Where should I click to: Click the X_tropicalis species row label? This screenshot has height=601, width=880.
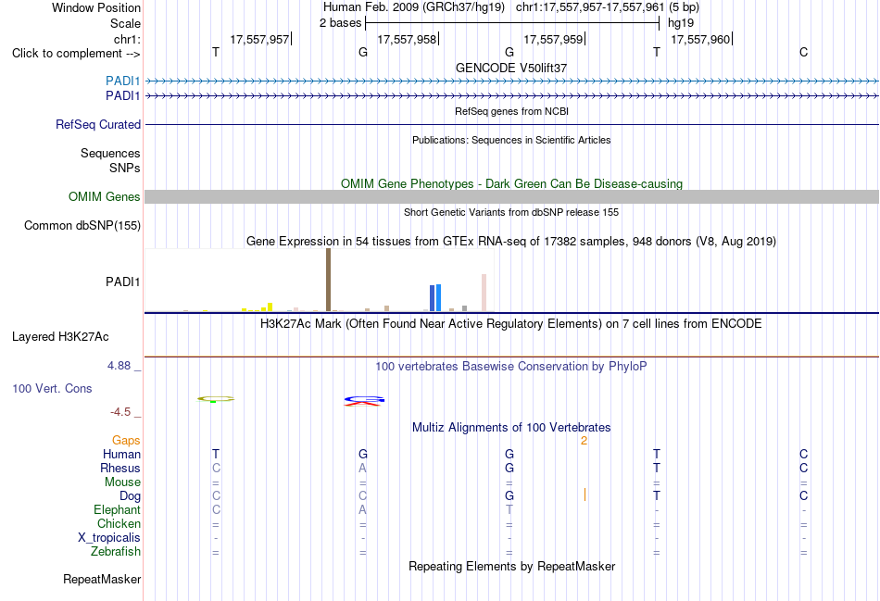point(109,538)
